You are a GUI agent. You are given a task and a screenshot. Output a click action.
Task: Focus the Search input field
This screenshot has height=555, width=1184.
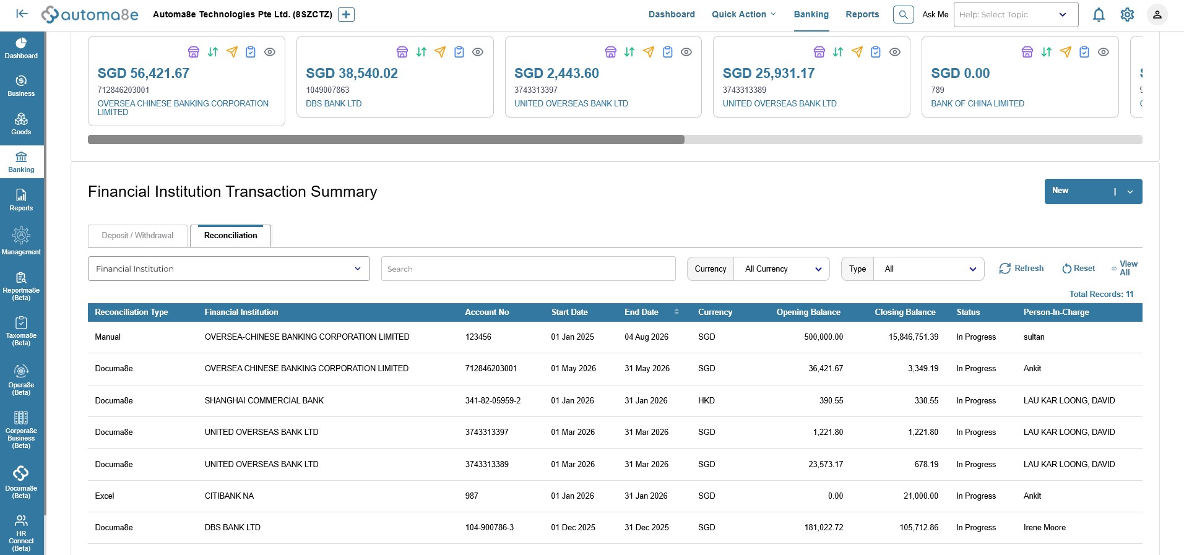pyautogui.click(x=528, y=269)
